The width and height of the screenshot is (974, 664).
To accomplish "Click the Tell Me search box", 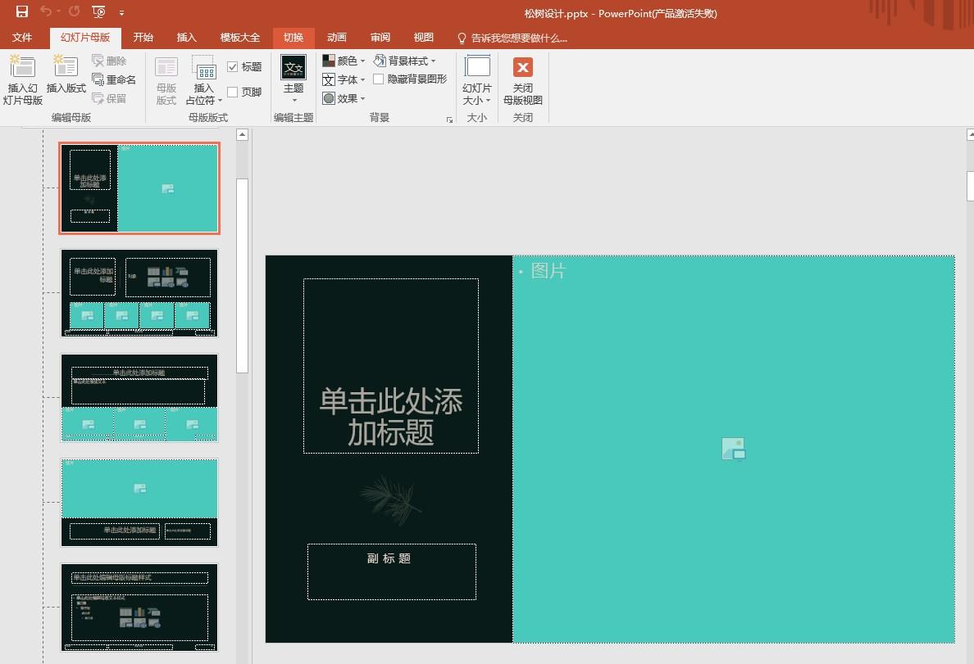I will click(519, 38).
